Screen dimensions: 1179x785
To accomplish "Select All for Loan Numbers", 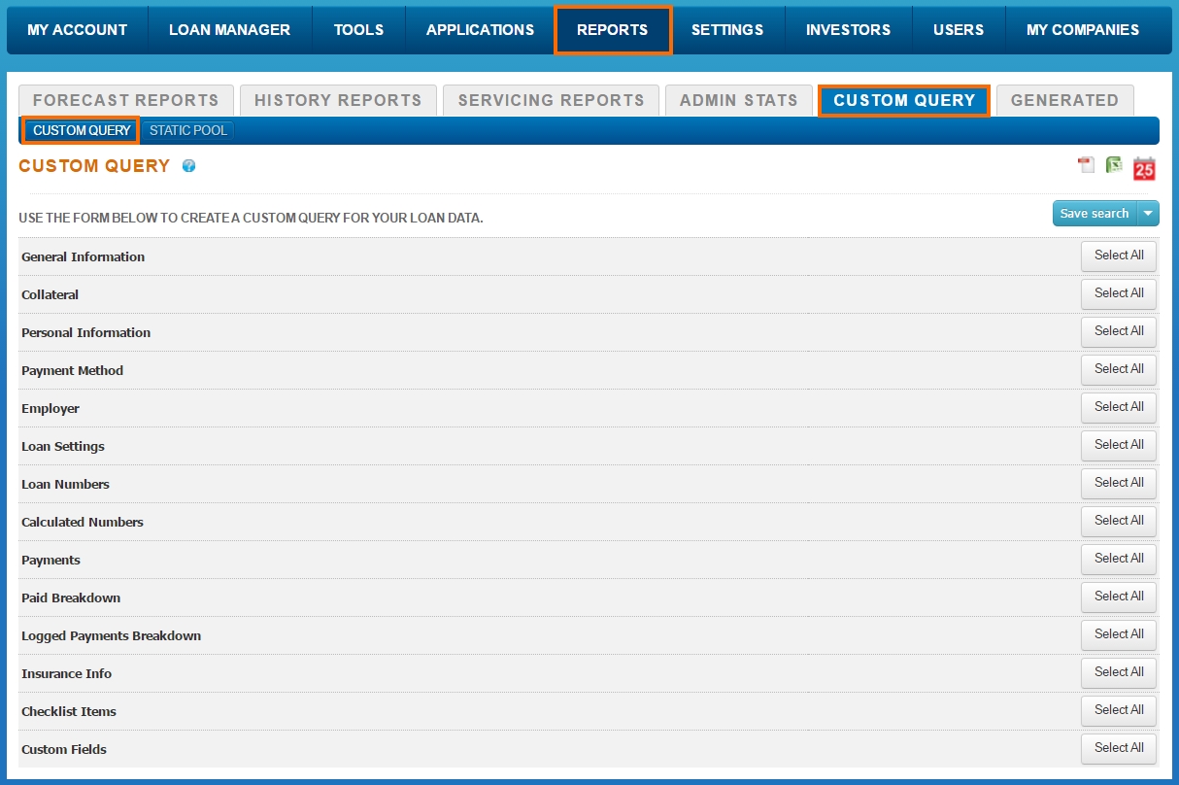I will [x=1119, y=483].
